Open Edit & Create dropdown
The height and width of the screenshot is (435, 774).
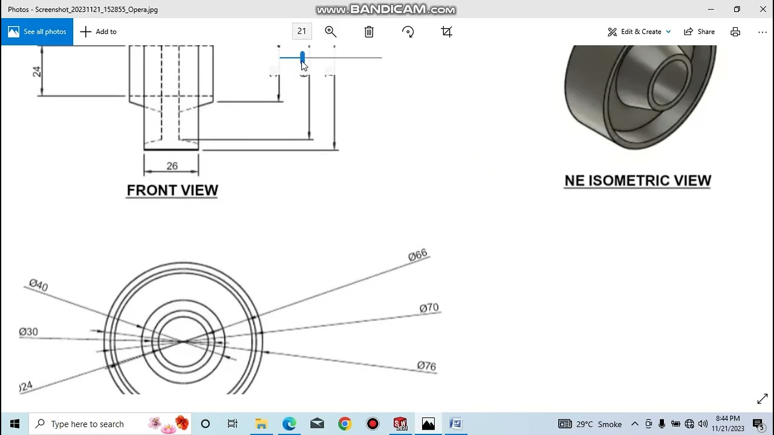[x=639, y=31]
